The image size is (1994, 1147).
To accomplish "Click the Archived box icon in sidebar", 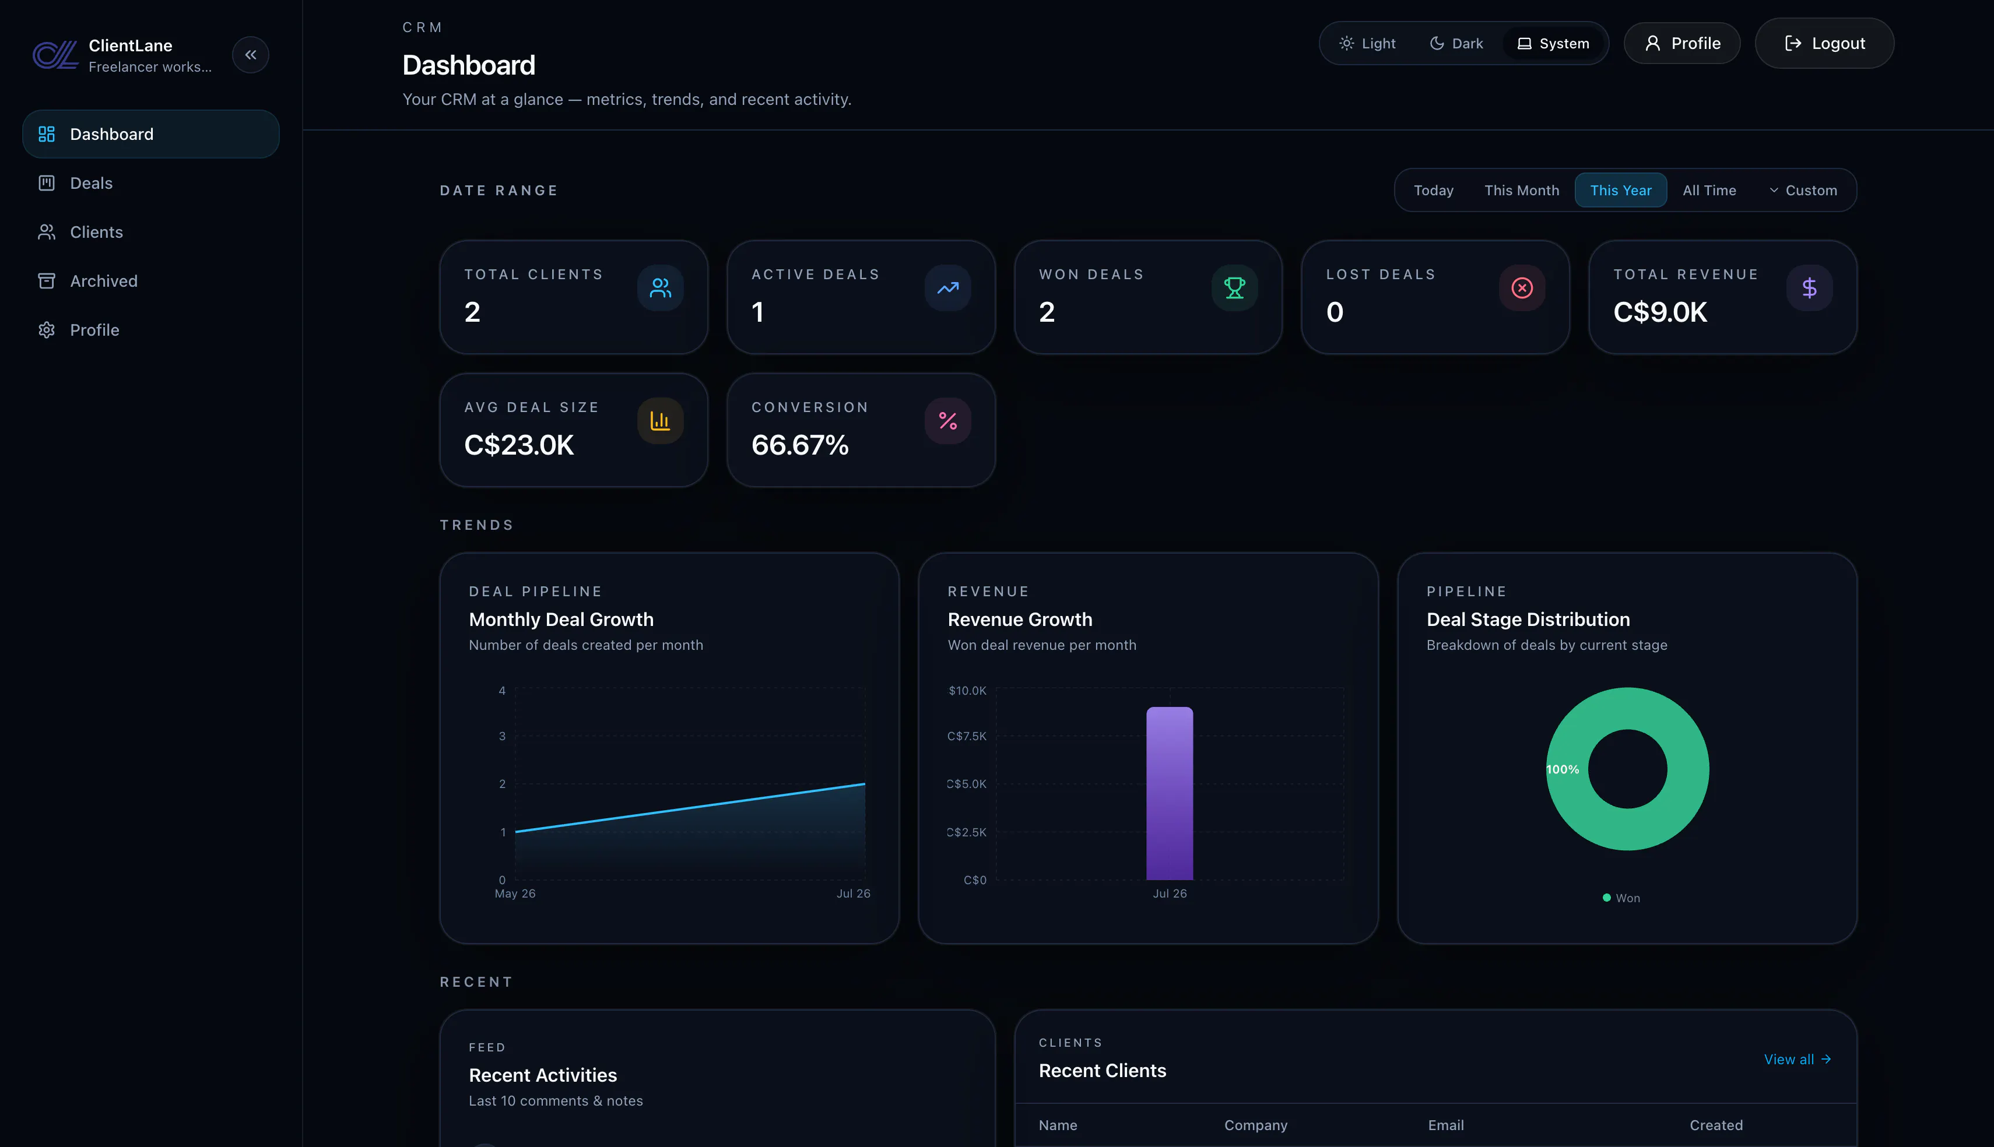I will pos(47,280).
